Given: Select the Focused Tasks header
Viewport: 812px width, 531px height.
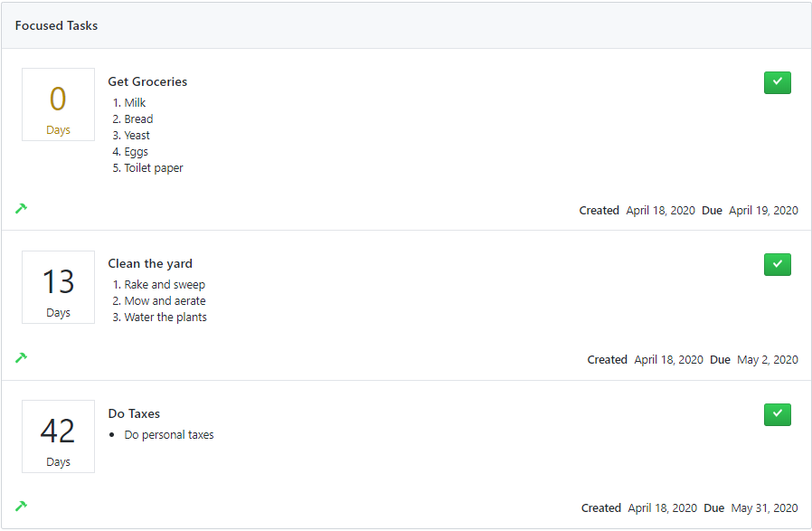Looking at the screenshot, I should pos(56,25).
